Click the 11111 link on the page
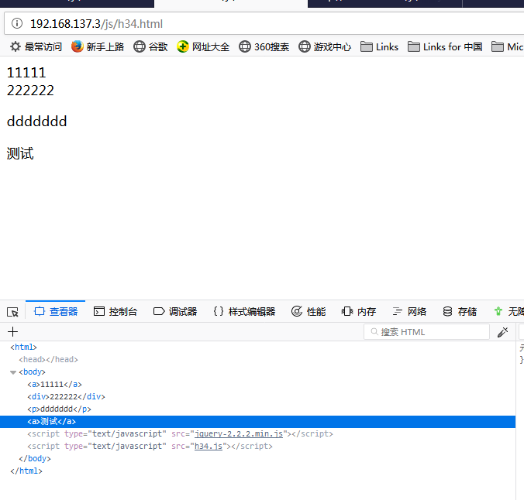The height and width of the screenshot is (500, 524). [26, 73]
